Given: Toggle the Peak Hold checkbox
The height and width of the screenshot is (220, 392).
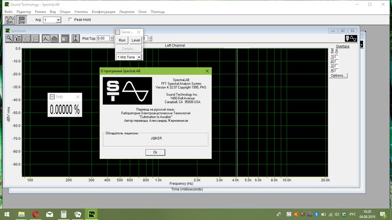Looking at the screenshot, I should pyautogui.click(x=70, y=20).
